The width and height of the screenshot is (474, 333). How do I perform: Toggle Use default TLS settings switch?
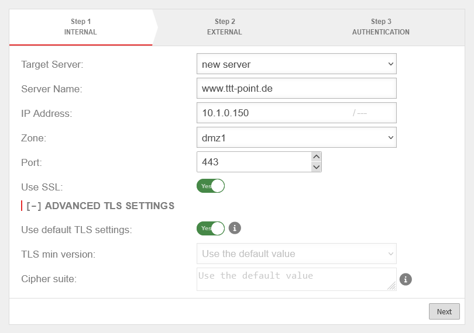(211, 228)
